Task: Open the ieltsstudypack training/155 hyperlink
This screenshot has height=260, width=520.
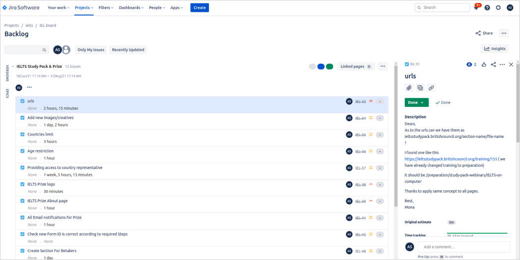Action: click(x=451, y=159)
